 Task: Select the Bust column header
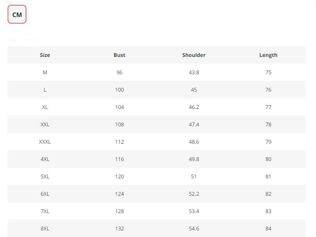point(119,55)
